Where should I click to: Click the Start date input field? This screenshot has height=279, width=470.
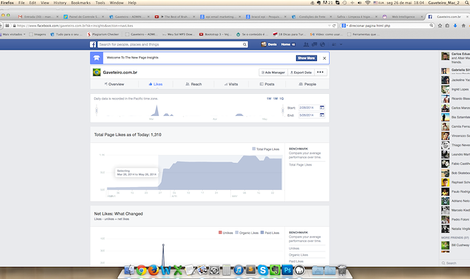308,107
